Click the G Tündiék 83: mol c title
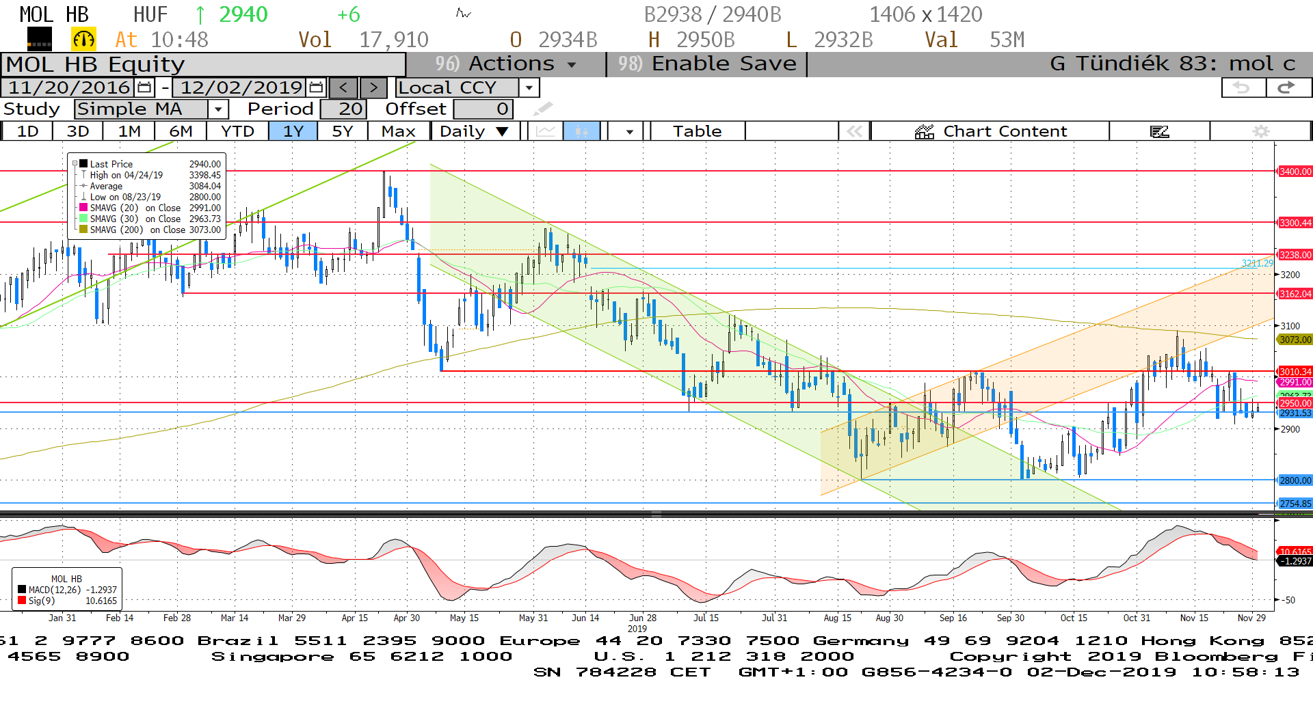 (x=1172, y=64)
